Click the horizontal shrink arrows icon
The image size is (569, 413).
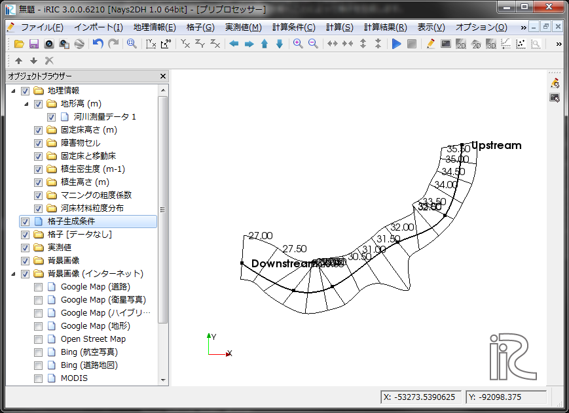[x=347, y=44]
